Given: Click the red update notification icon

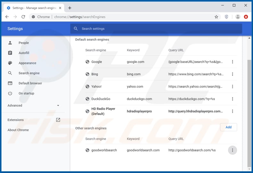Looking at the screenshot, I should point(246,17).
